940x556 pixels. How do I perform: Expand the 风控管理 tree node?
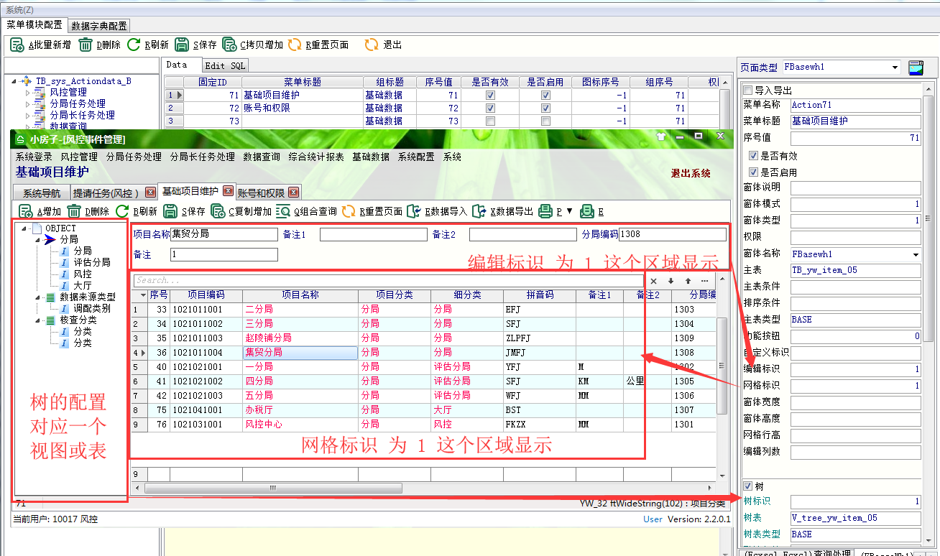pyautogui.click(x=28, y=93)
